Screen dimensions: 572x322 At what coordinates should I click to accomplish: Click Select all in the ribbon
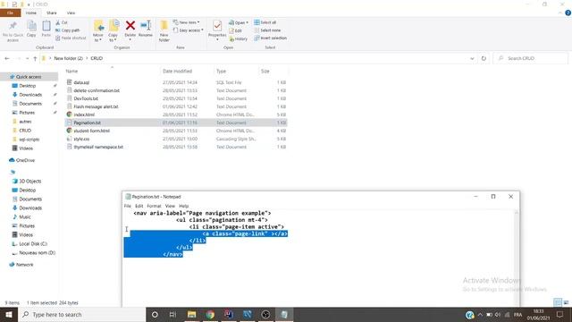[265, 22]
